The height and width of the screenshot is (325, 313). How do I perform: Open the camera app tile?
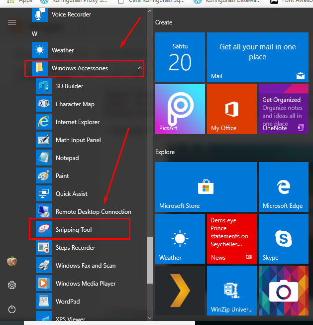[x=284, y=291]
